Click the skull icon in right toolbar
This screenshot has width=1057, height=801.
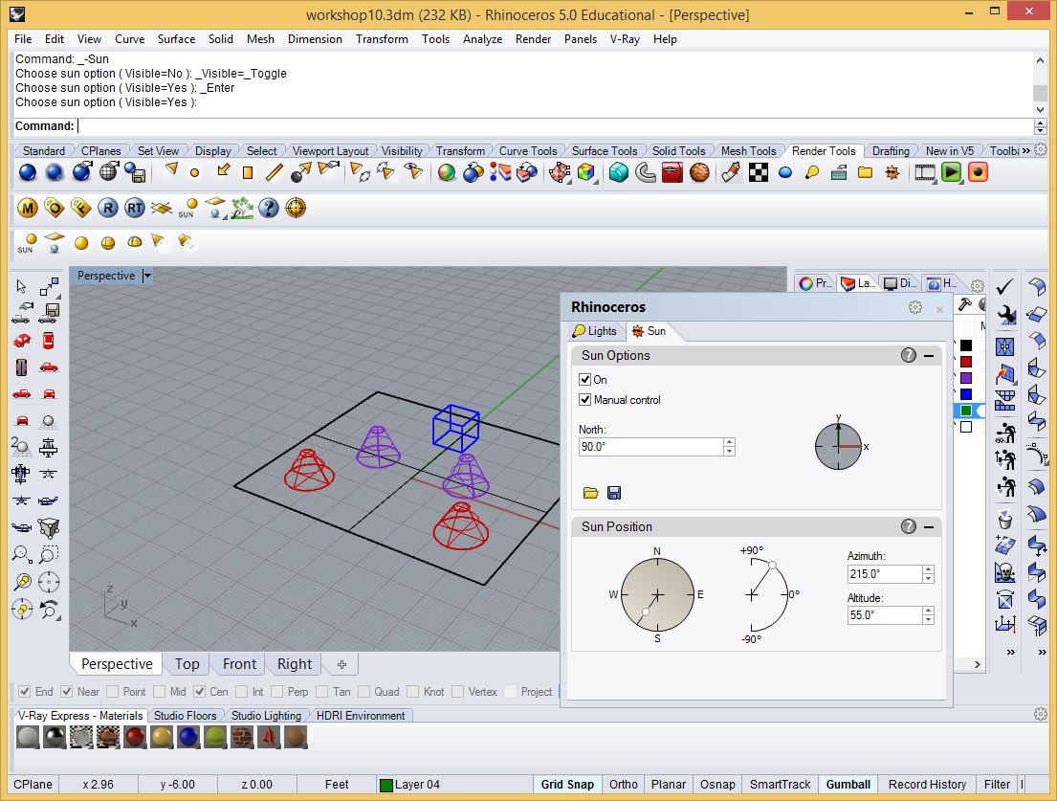click(1004, 572)
